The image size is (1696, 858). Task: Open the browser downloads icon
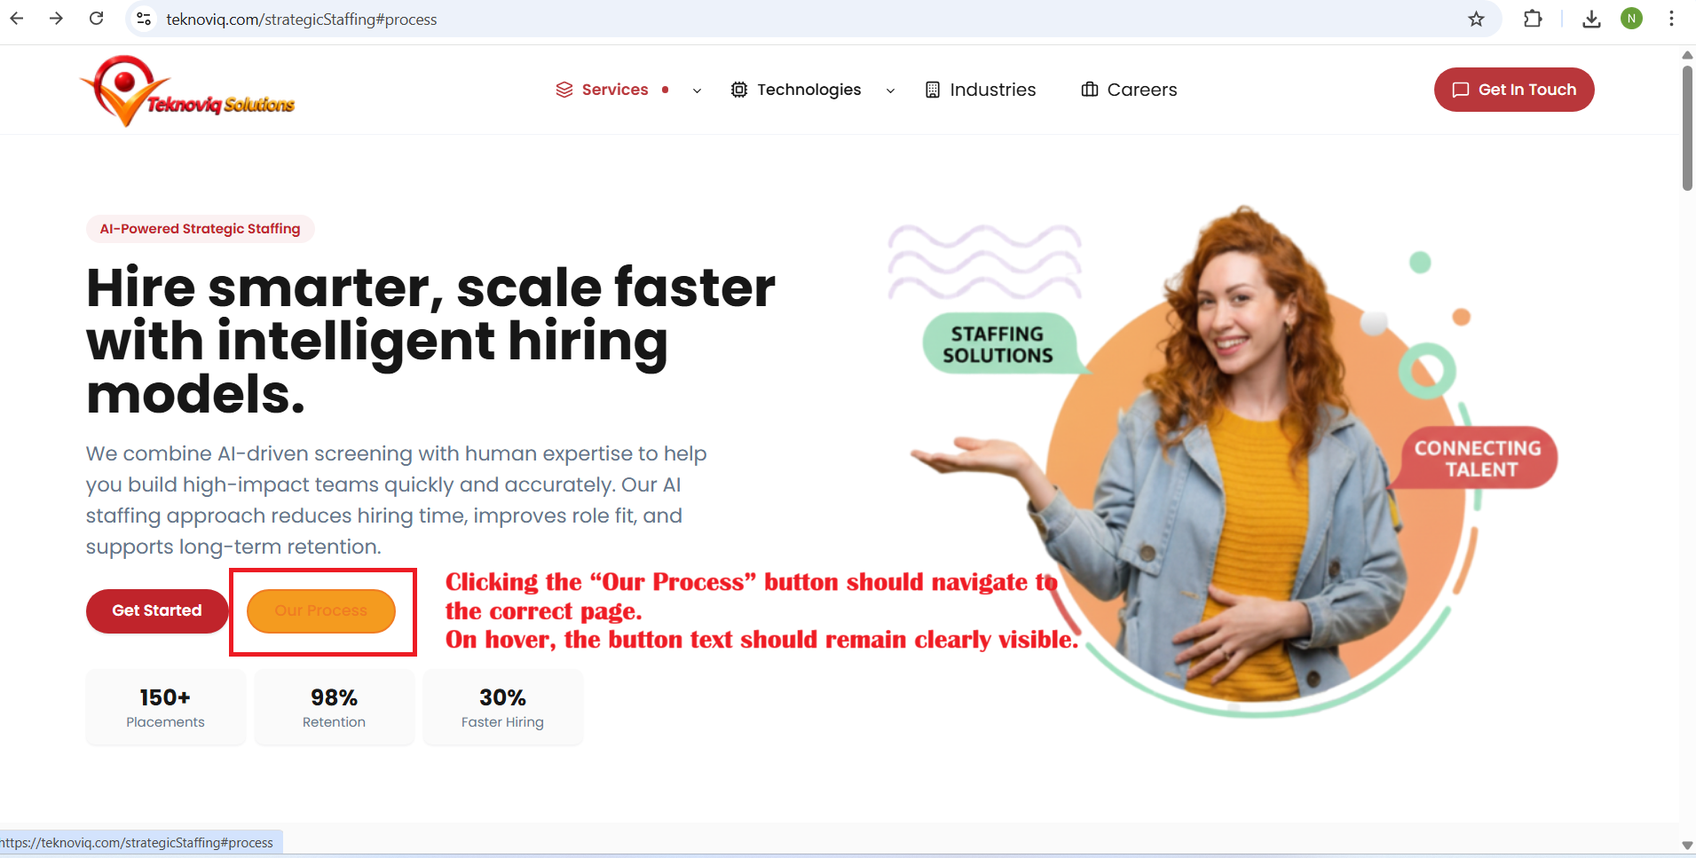pyautogui.click(x=1591, y=19)
